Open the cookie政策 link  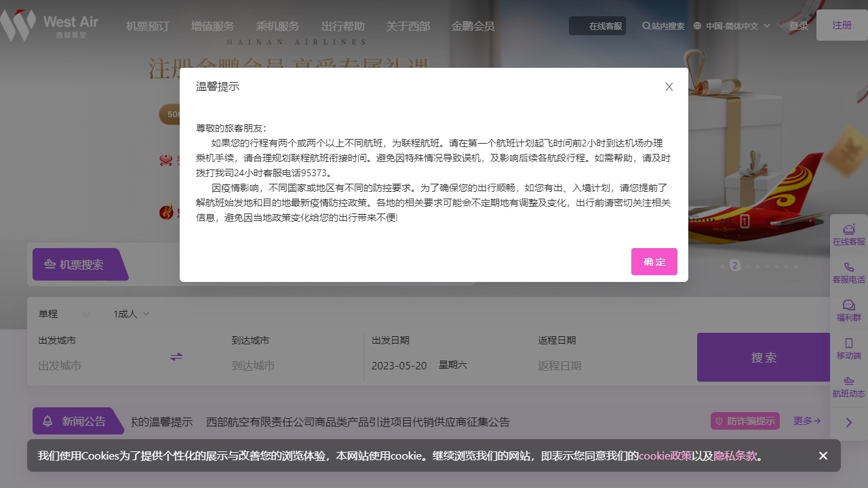tap(665, 455)
